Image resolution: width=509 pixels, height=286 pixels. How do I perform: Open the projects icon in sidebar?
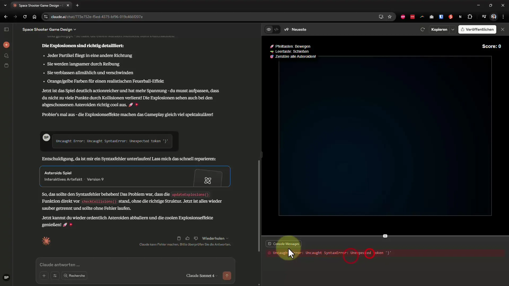6,65
